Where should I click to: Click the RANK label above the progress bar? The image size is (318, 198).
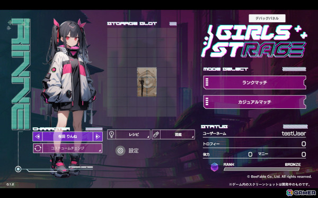[x=229, y=164]
